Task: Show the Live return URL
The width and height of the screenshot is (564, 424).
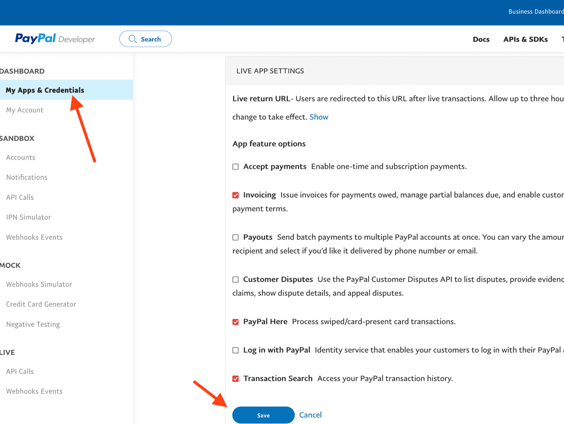Action: 319,117
